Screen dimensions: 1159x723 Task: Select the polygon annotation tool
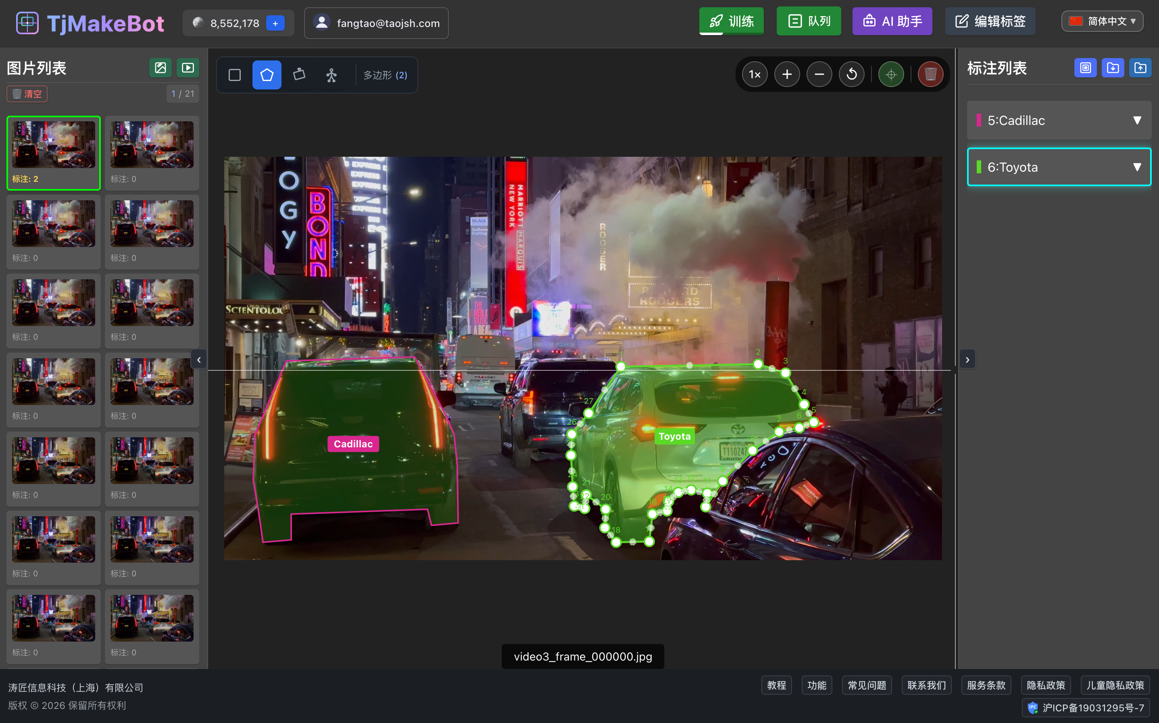[x=267, y=75]
